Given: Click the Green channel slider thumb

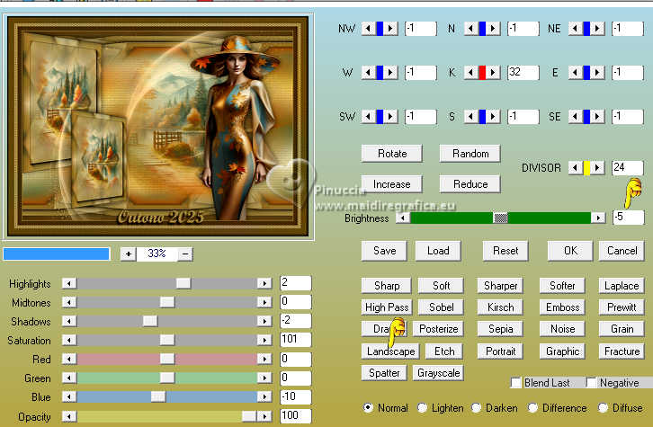Looking at the screenshot, I should point(167,378).
